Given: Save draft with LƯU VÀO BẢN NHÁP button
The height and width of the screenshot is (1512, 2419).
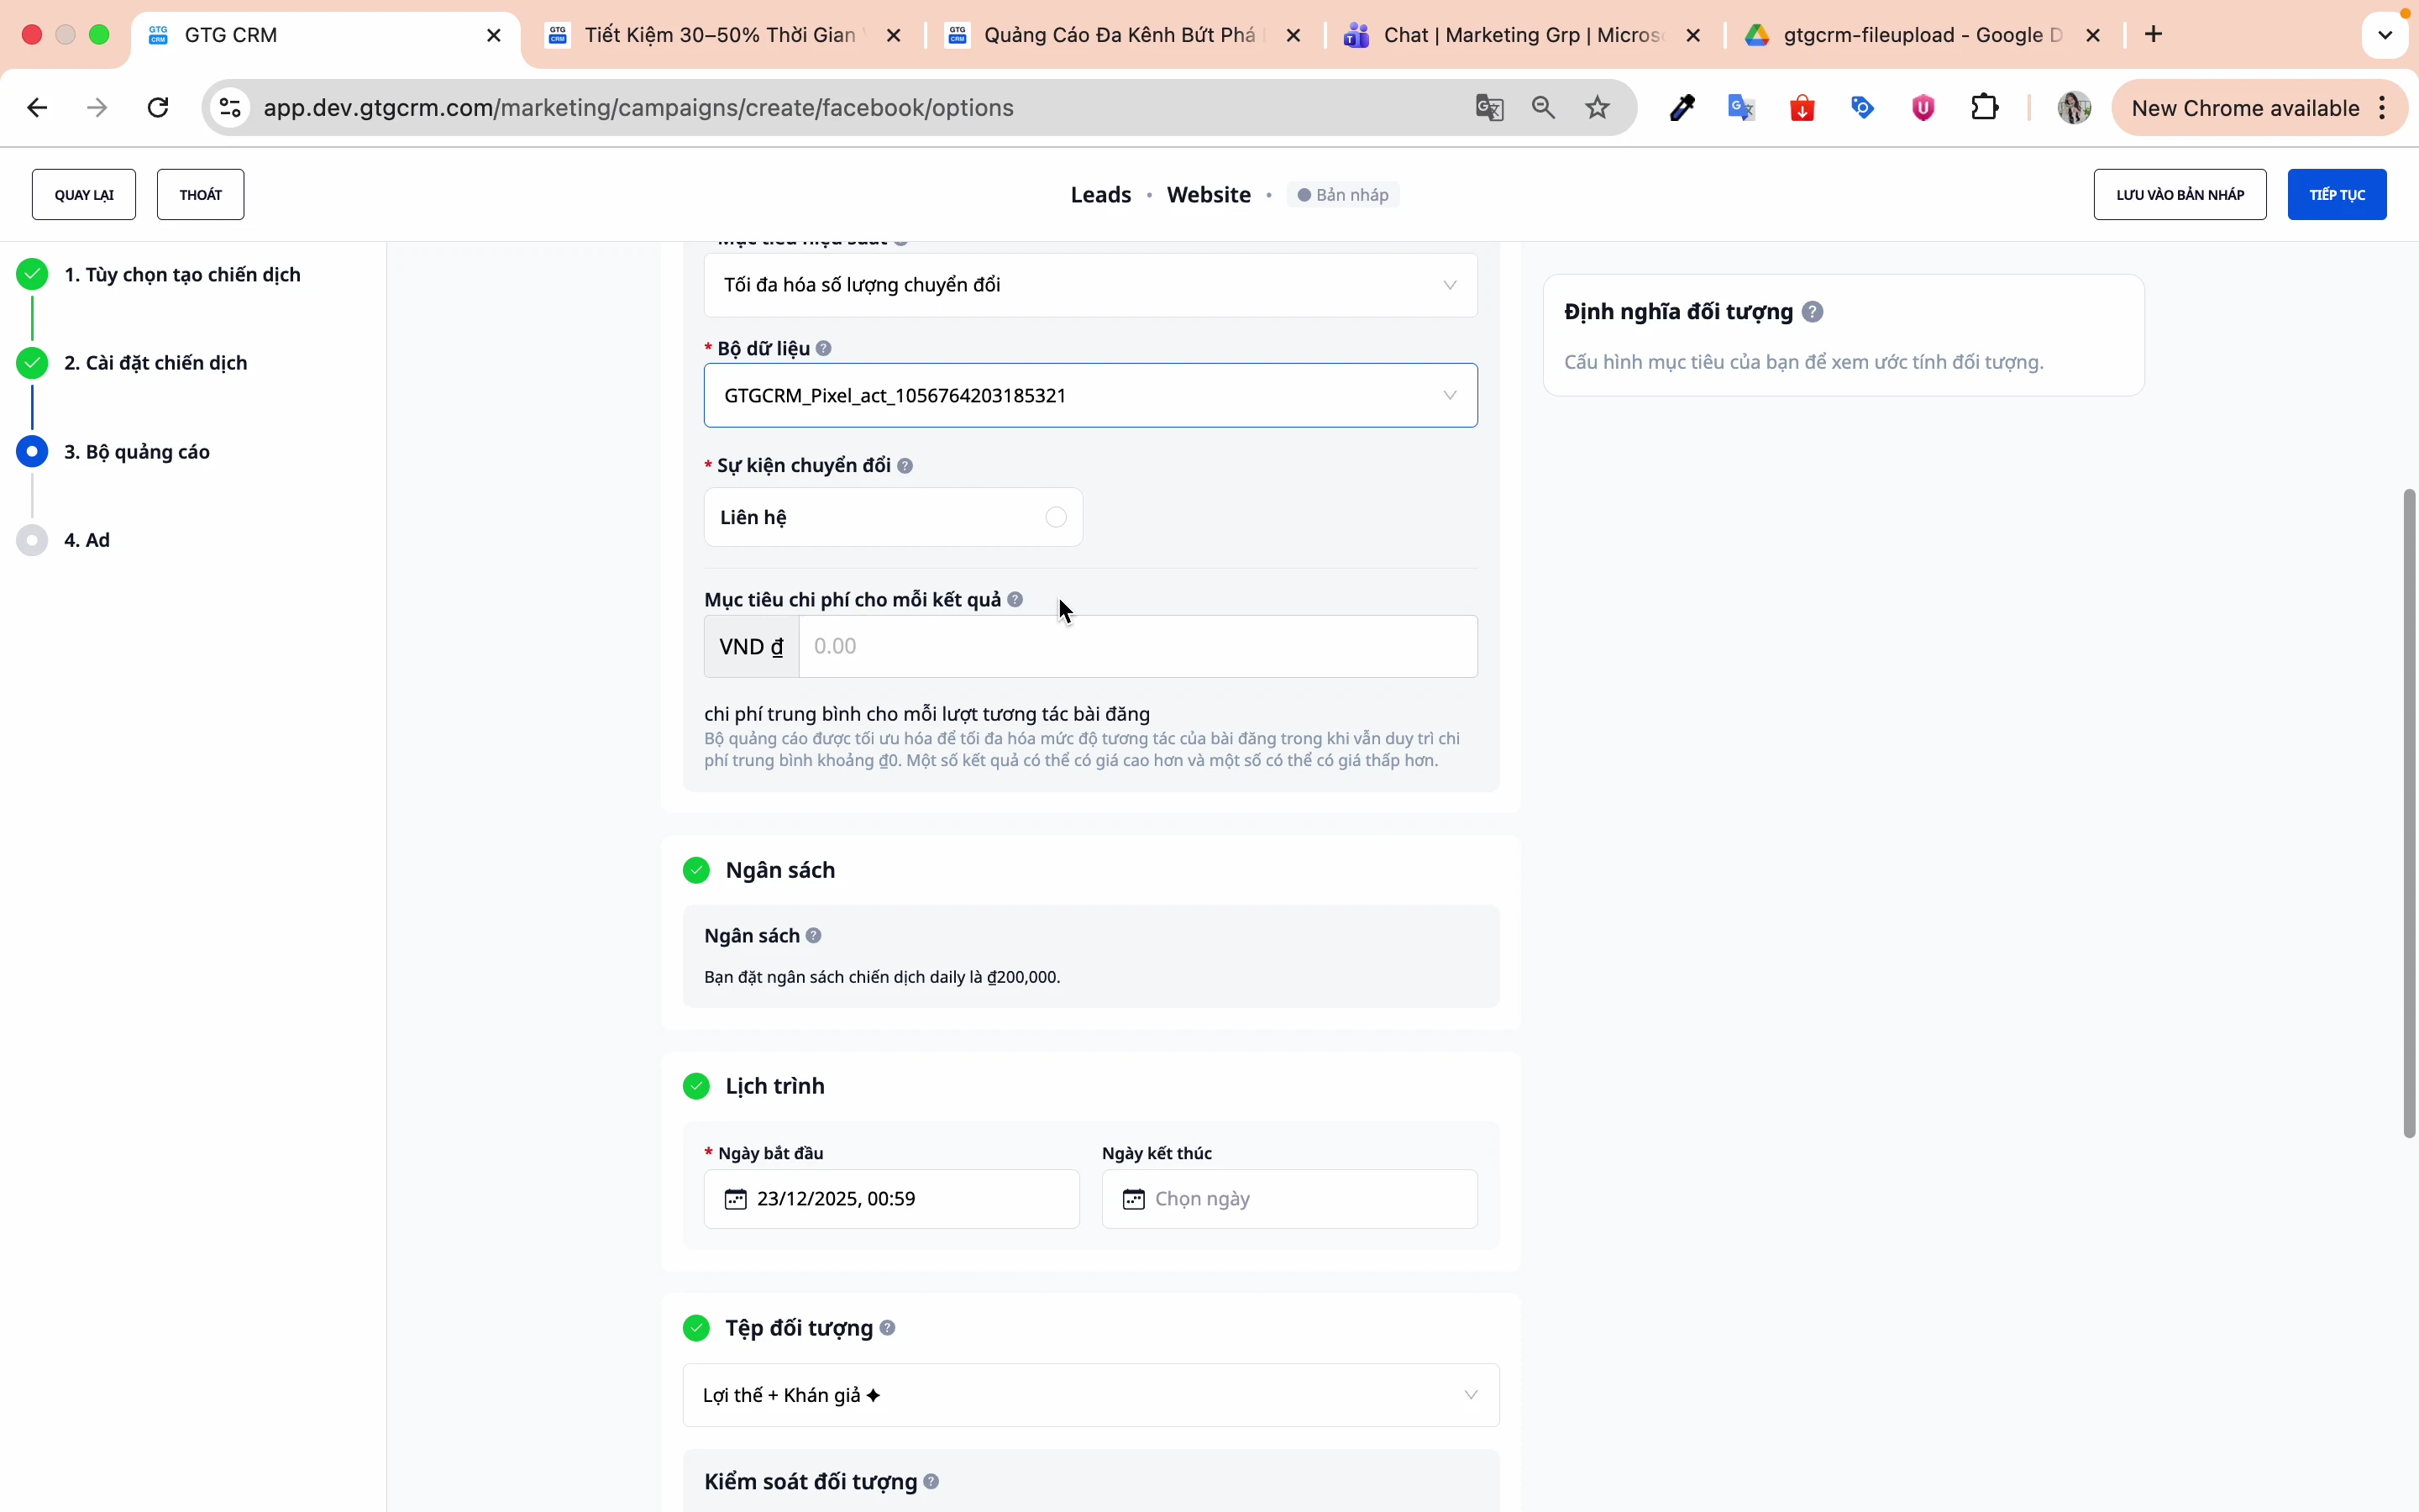Looking at the screenshot, I should coord(2179,194).
